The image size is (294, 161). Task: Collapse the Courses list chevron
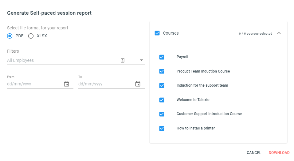279,33
